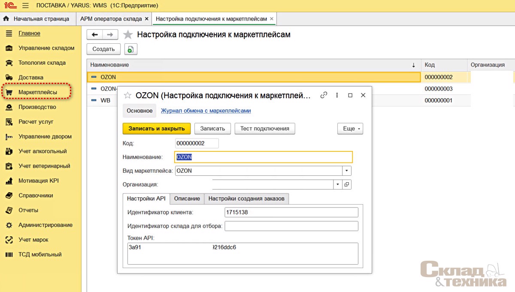Click open-form icon beside Организация field
Screen dimensions: 515x292
pos(347,184)
